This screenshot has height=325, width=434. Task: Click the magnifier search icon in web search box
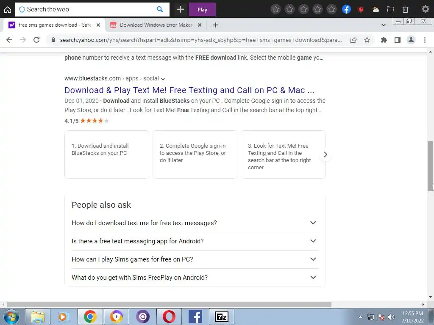tap(160, 9)
